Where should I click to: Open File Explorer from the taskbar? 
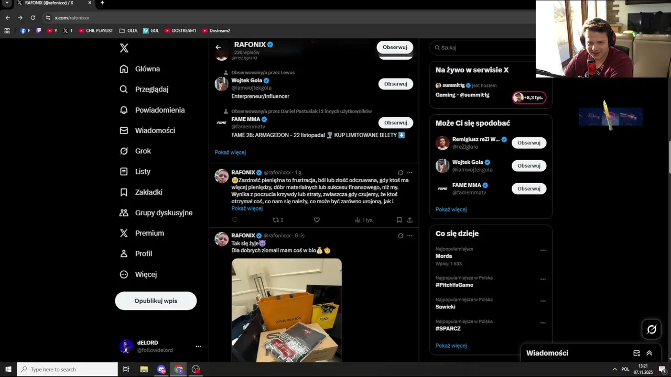point(144,370)
